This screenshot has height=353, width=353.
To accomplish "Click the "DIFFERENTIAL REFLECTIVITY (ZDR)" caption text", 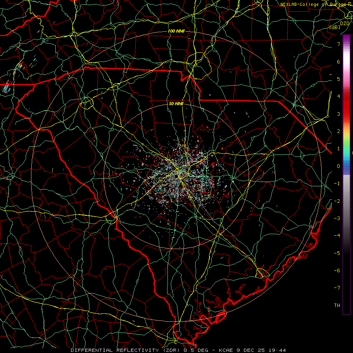I will (x=126, y=350).
